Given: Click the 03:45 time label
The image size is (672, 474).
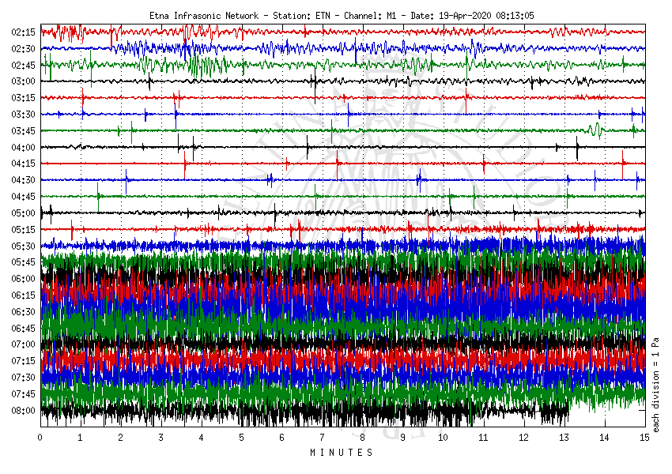Looking at the screenshot, I should point(23,130).
